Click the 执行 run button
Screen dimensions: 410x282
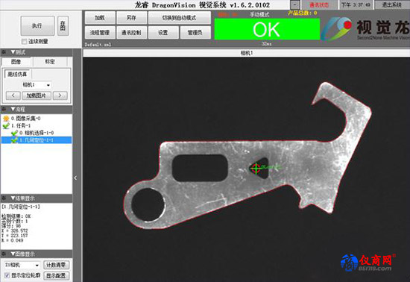[x=37, y=25]
